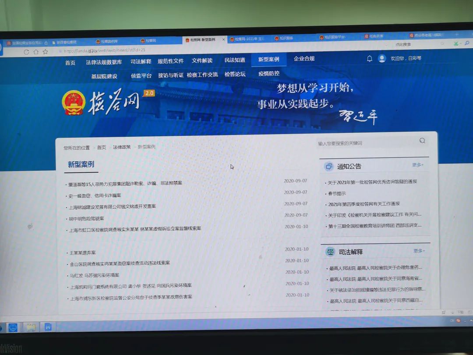The width and height of the screenshot is (473, 355).
Task: Open the 疫情防控 menu
Action: (x=269, y=73)
